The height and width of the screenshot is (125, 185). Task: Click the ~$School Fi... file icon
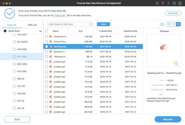tap(51, 57)
